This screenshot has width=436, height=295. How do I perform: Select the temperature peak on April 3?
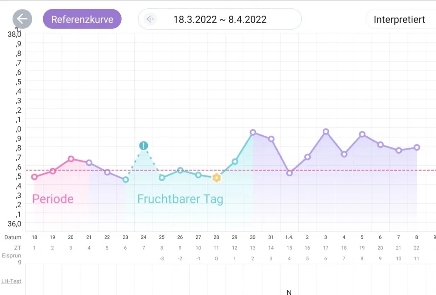tap(326, 131)
